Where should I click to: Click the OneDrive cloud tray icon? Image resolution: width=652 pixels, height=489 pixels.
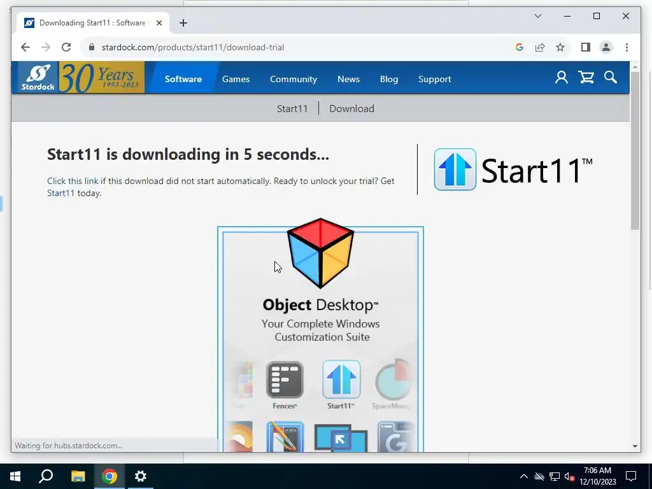pyautogui.click(x=539, y=476)
